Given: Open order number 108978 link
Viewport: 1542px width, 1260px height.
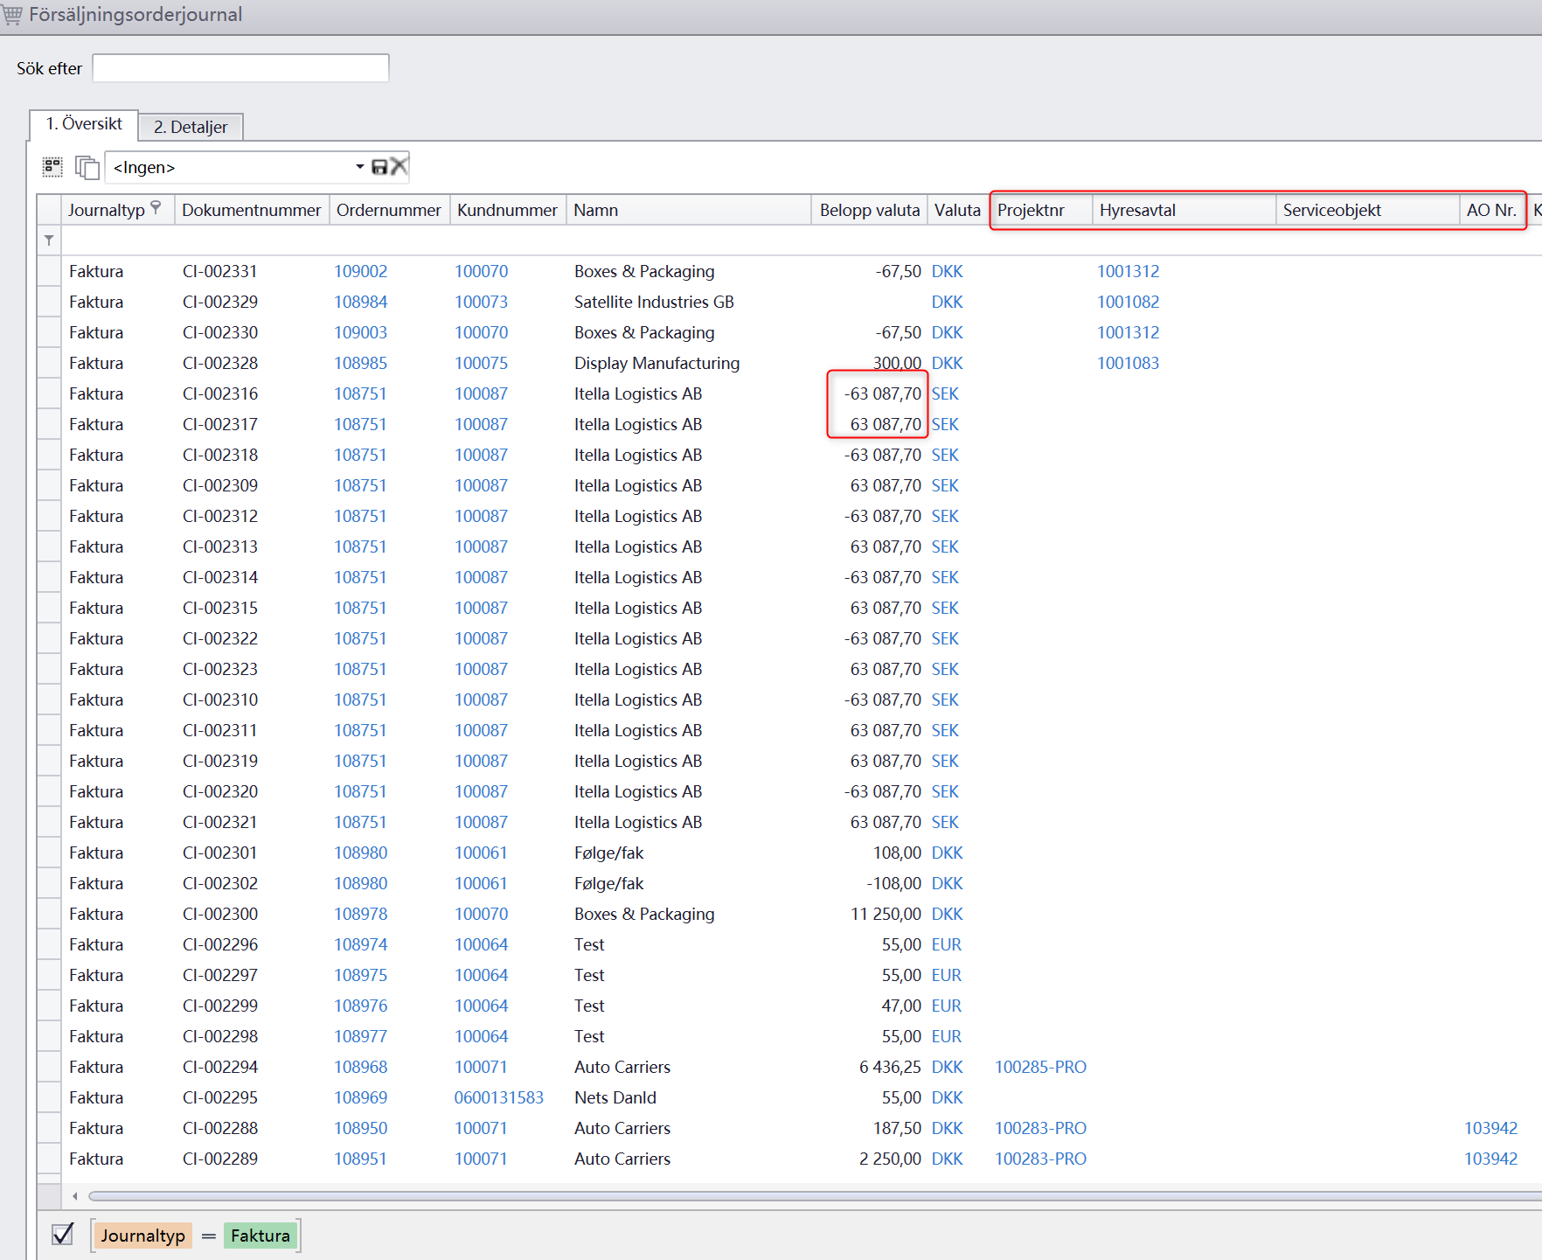Looking at the screenshot, I should tap(361, 914).
